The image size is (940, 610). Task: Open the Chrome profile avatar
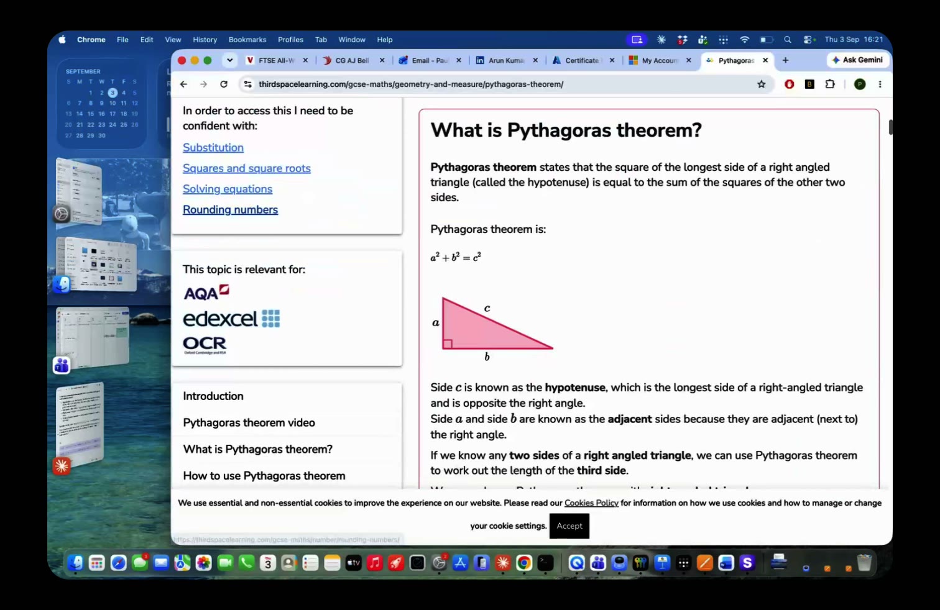click(860, 84)
